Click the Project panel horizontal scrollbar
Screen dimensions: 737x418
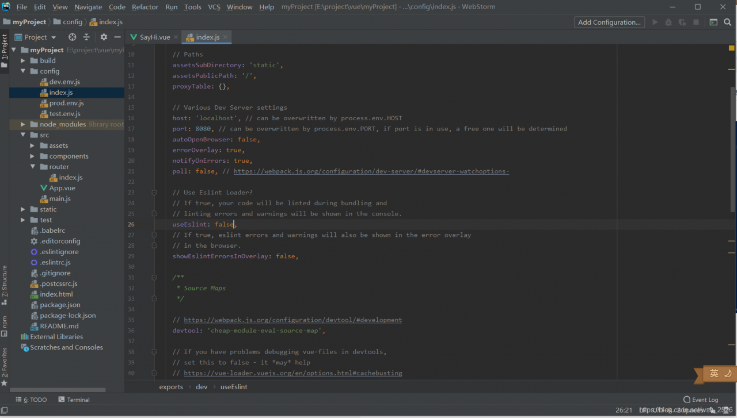coord(58,390)
